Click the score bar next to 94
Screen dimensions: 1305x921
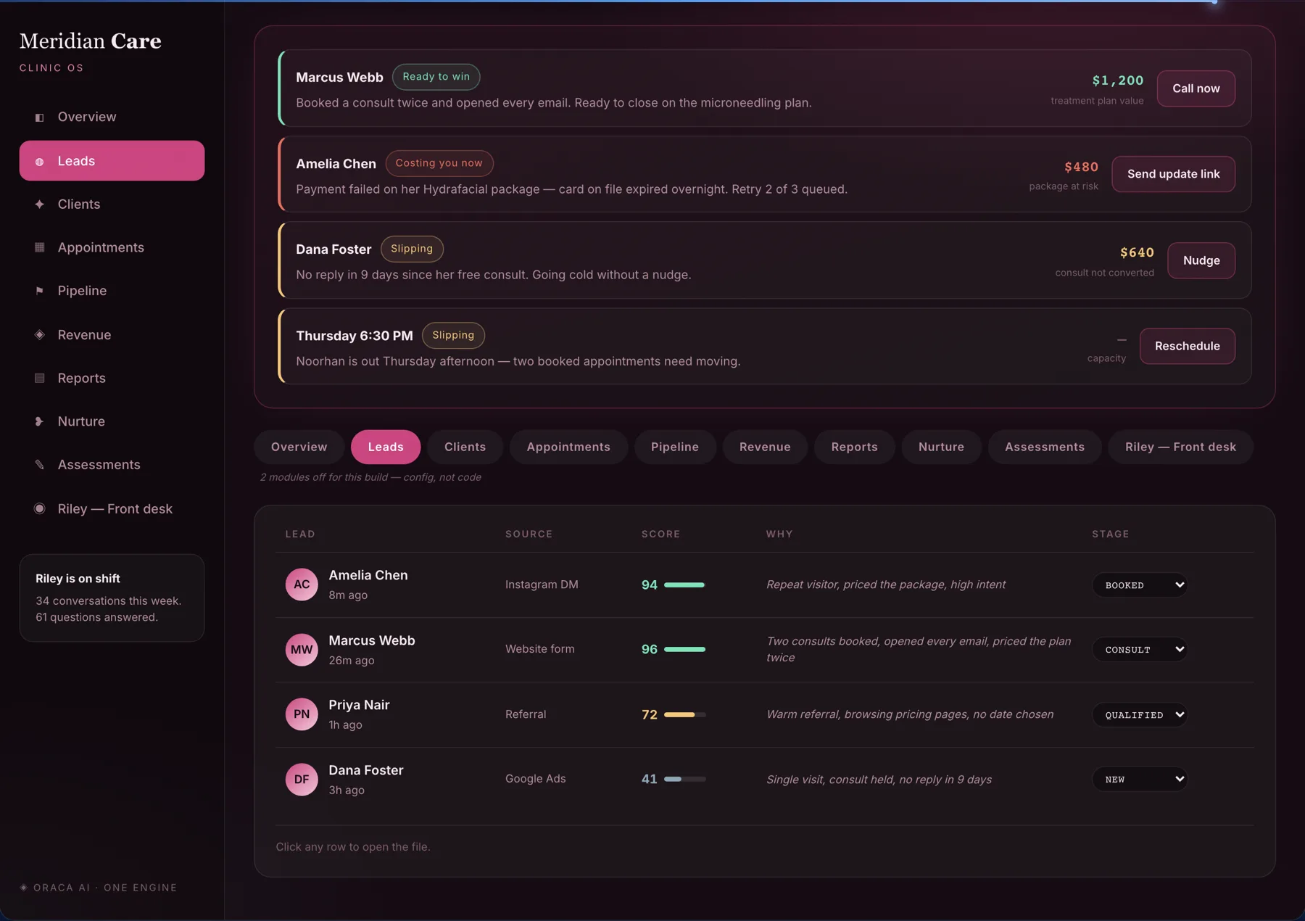tap(684, 585)
